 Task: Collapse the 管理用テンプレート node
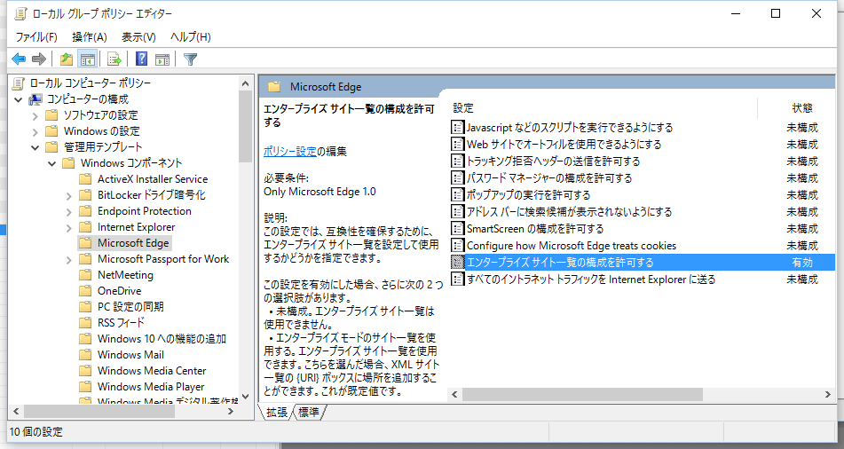(x=35, y=147)
